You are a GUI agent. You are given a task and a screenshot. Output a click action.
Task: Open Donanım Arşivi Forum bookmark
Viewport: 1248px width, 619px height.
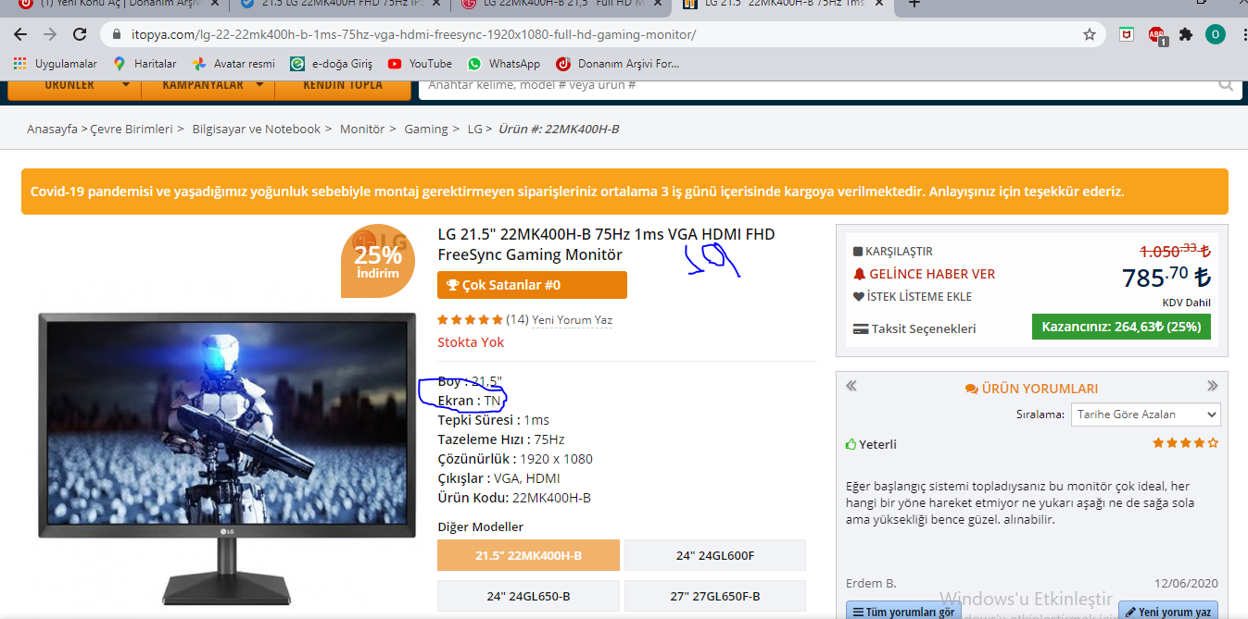coord(618,64)
